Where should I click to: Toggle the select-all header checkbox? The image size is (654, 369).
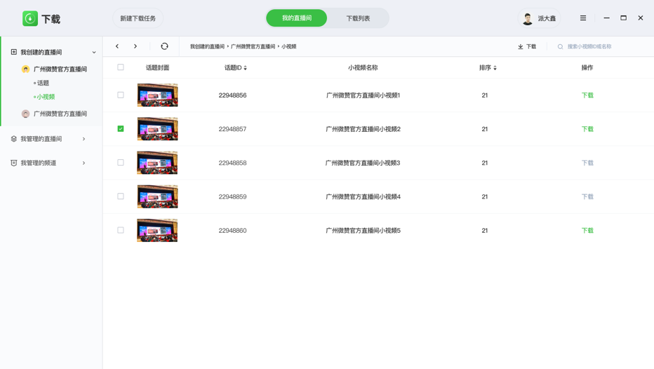[121, 67]
